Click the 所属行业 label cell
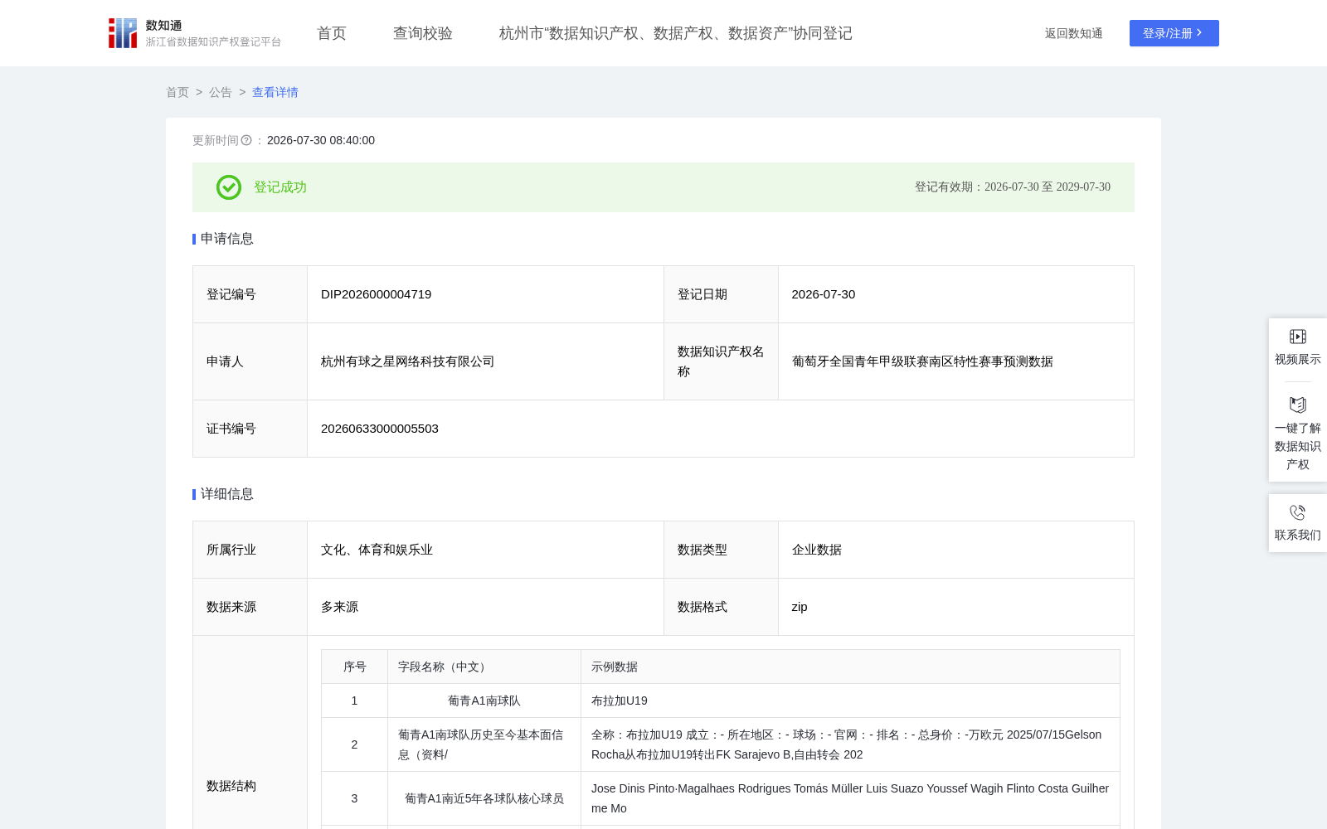Viewport: 1327px width, 829px height. 250,550
